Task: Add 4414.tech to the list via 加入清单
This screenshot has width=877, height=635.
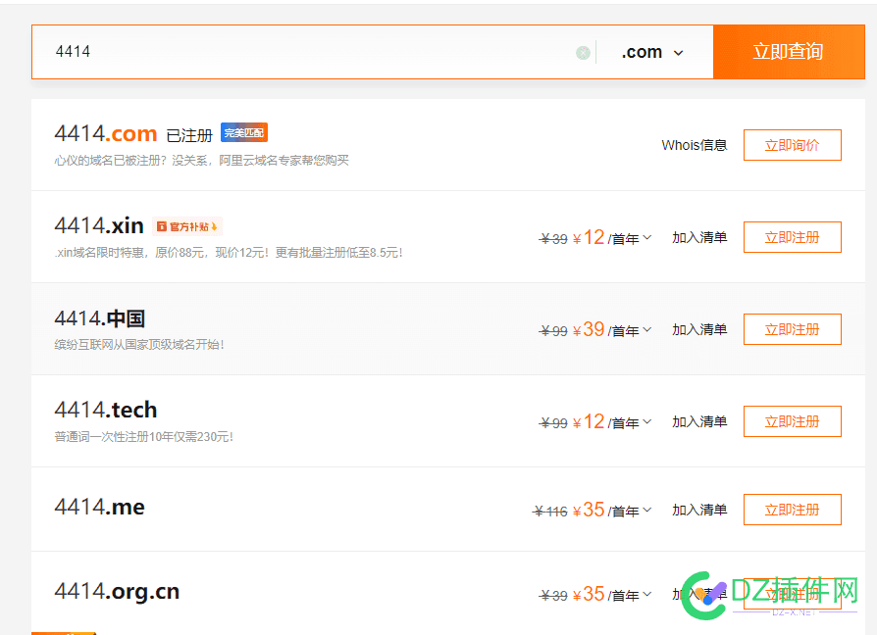Action: point(699,421)
